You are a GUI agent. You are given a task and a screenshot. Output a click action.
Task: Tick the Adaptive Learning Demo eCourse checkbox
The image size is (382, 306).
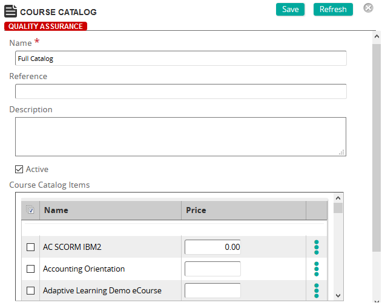tap(30, 290)
